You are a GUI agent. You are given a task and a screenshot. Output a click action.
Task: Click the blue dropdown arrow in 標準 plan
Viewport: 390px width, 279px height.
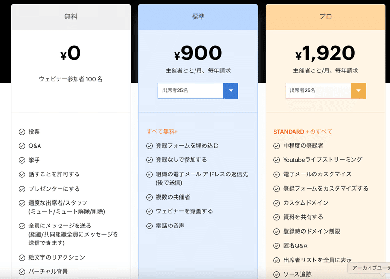[x=231, y=90]
